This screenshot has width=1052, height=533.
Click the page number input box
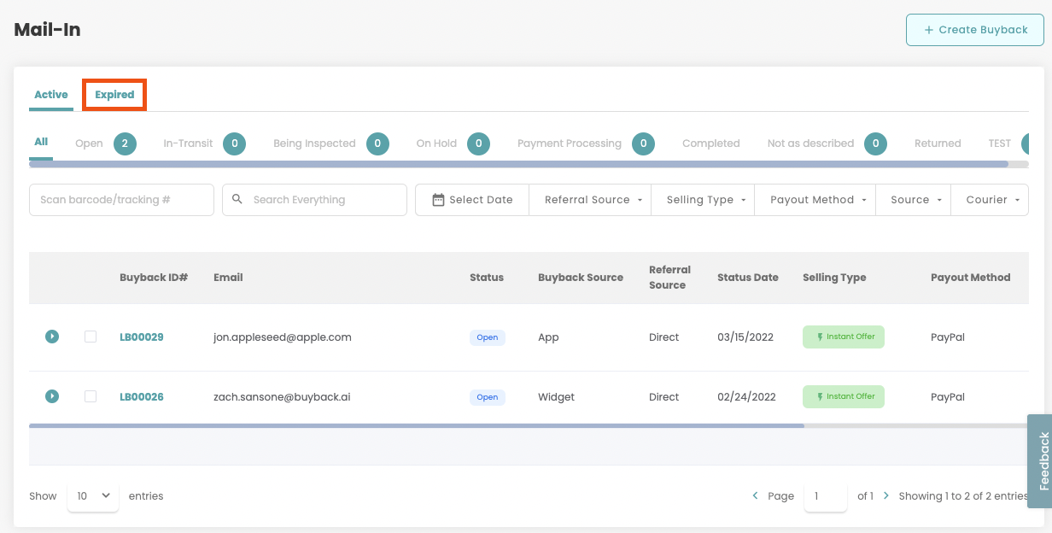(826, 495)
